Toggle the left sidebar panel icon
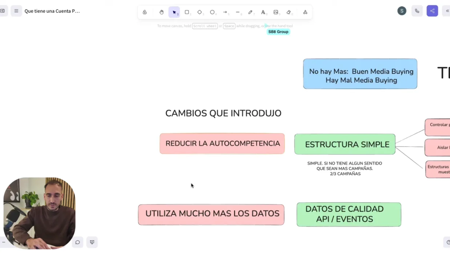 pos(3,11)
